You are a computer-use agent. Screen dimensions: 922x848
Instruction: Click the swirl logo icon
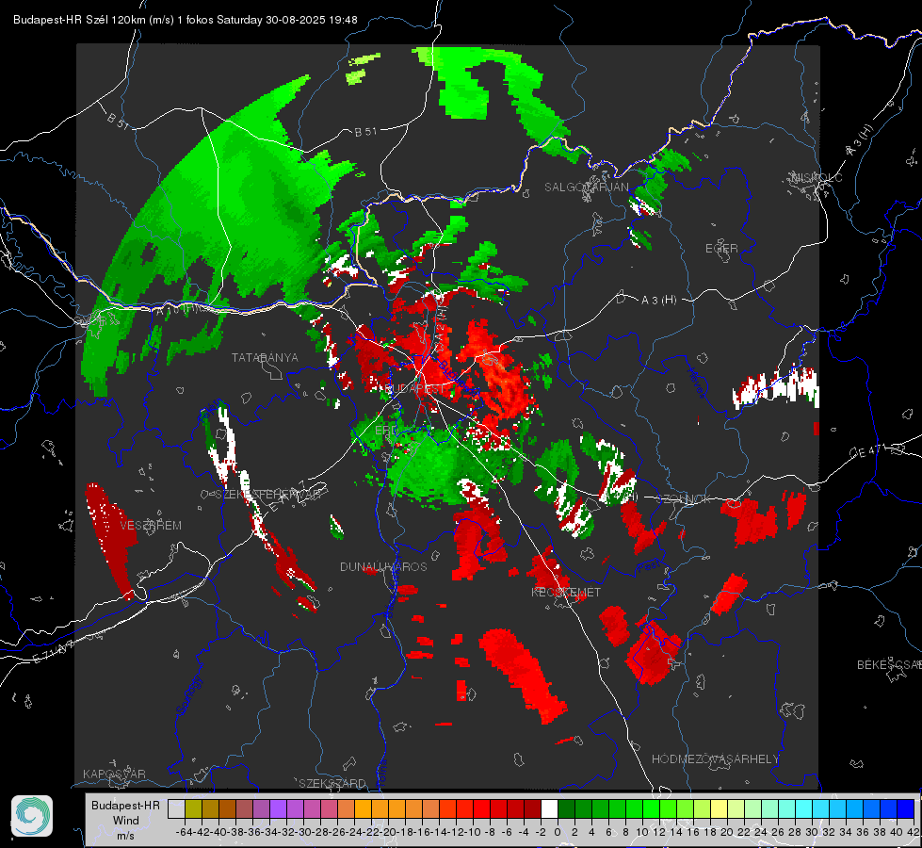[x=32, y=816]
